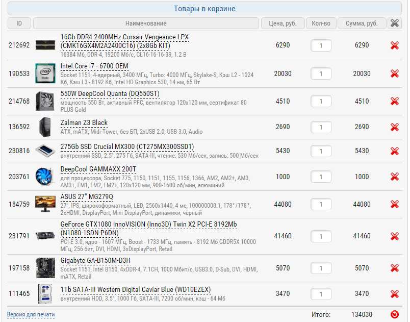Click the Товары в корзине title bar
The image size is (410, 322).
click(204, 9)
